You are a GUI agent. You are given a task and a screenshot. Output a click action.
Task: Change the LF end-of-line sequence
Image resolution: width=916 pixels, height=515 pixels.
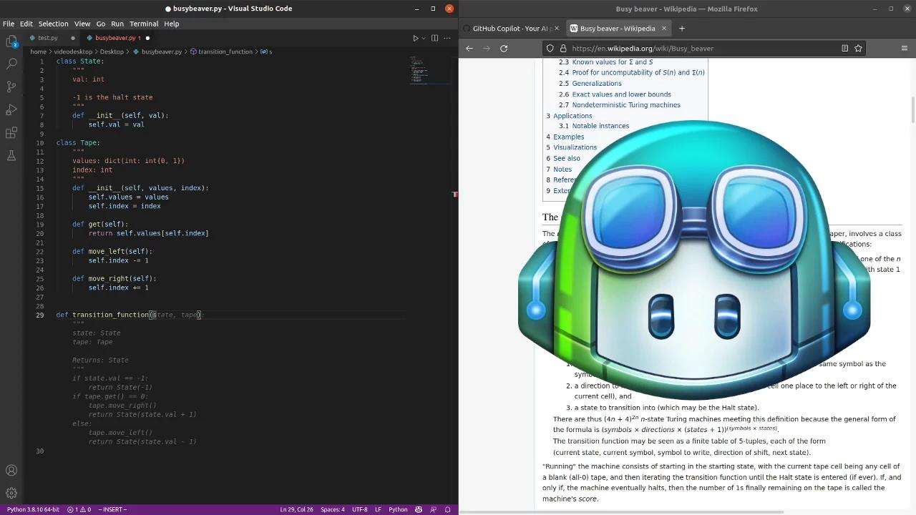click(378, 509)
